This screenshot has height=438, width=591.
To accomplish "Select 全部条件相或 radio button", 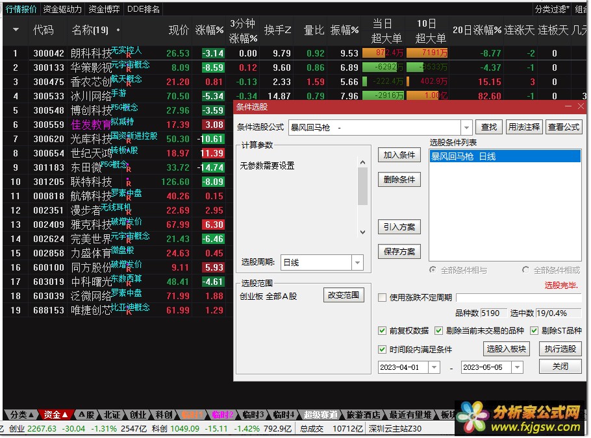I will tap(525, 270).
